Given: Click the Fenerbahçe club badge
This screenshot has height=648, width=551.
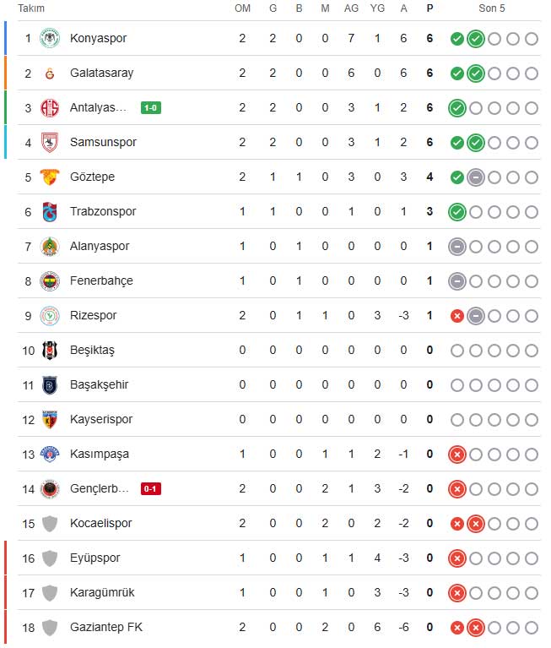Looking at the screenshot, I should coord(51,280).
